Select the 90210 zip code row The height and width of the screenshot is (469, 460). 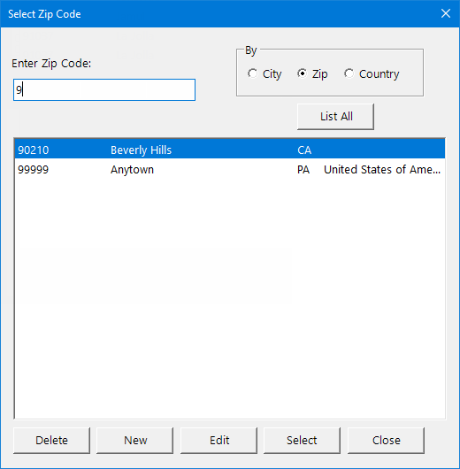pyautogui.click(x=230, y=150)
